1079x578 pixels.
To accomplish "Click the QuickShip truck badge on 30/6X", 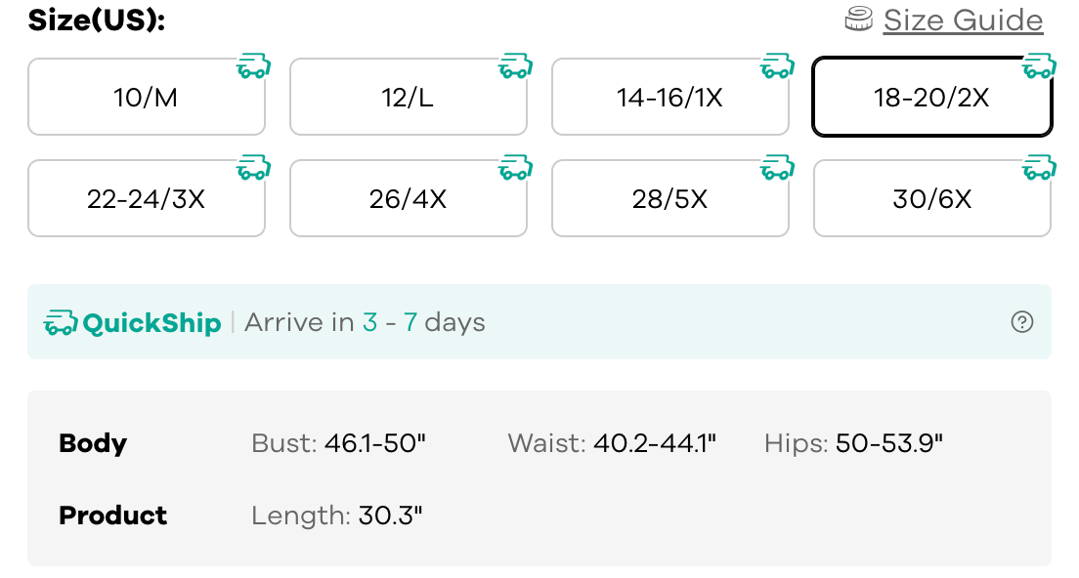I will click(x=1040, y=169).
